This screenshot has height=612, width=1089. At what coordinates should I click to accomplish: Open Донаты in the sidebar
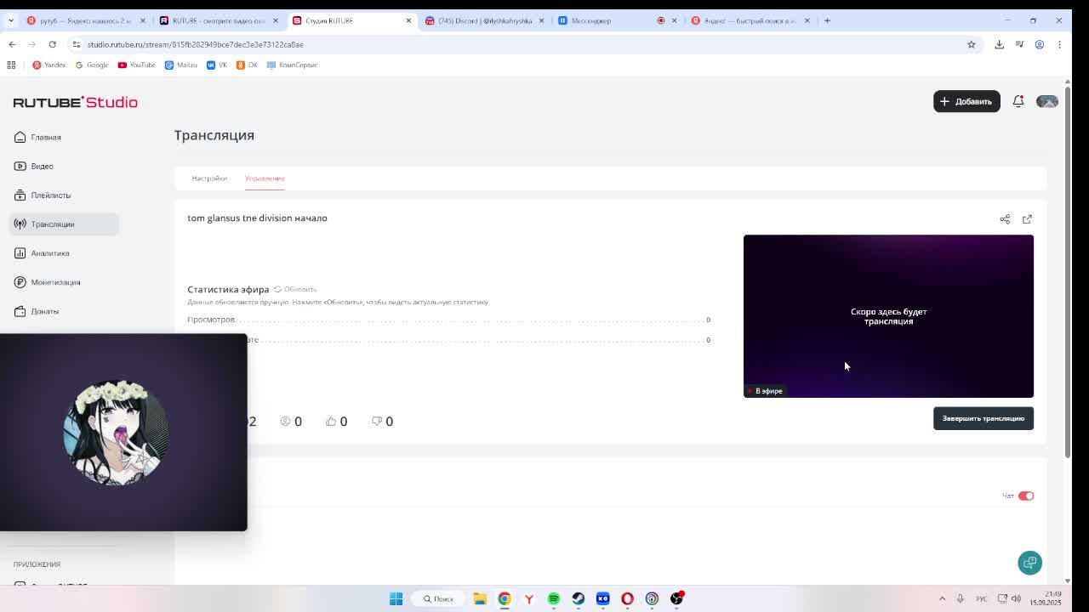pos(64,311)
